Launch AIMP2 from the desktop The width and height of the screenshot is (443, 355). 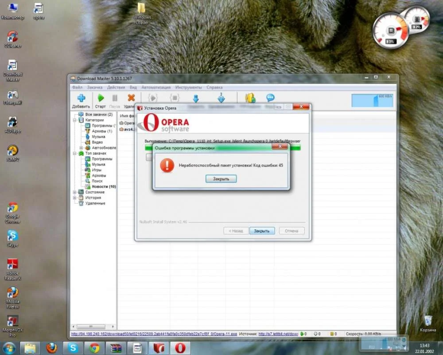[x=13, y=153]
